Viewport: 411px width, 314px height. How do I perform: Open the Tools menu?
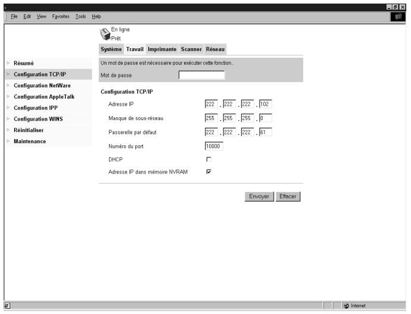(x=80, y=17)
